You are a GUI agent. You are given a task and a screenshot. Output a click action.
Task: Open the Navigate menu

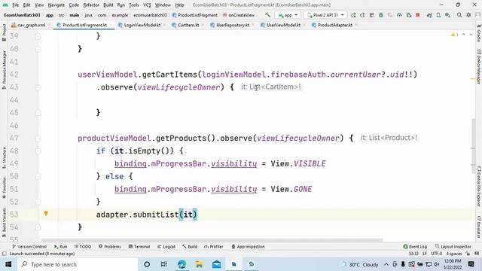pos(56,5)
